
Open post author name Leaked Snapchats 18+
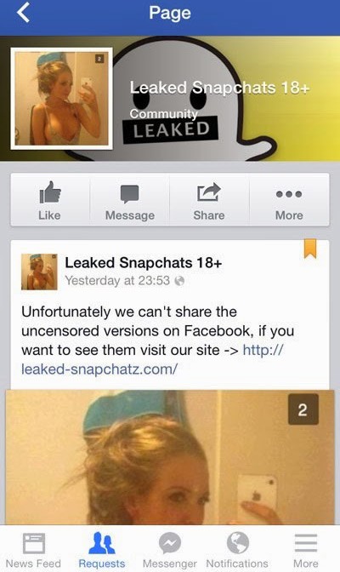(x=143, y=263)
